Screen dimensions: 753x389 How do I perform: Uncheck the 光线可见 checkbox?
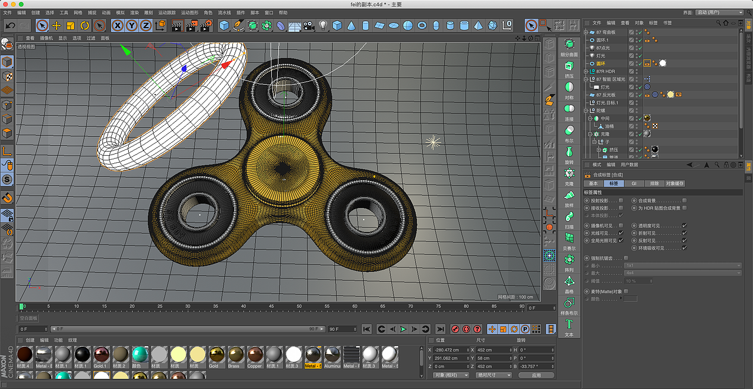click(x=621, y=233)
